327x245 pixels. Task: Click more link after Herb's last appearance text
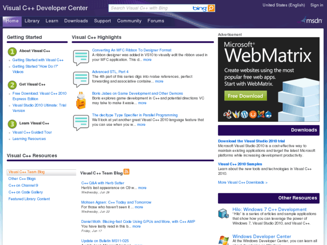(x=142, y=188)
